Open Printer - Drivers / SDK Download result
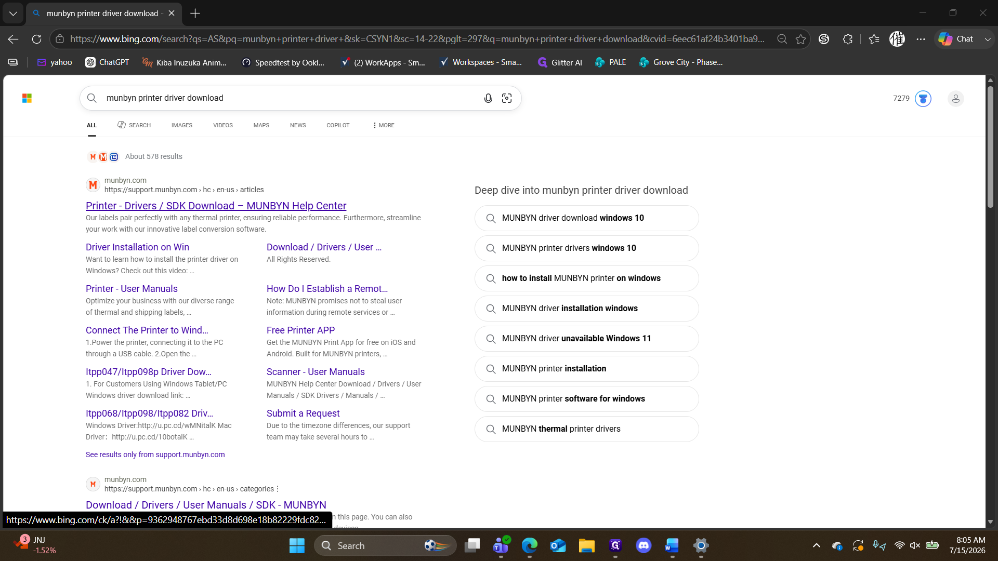The height and width of the screenshot is (561, 998). [216, 206]
